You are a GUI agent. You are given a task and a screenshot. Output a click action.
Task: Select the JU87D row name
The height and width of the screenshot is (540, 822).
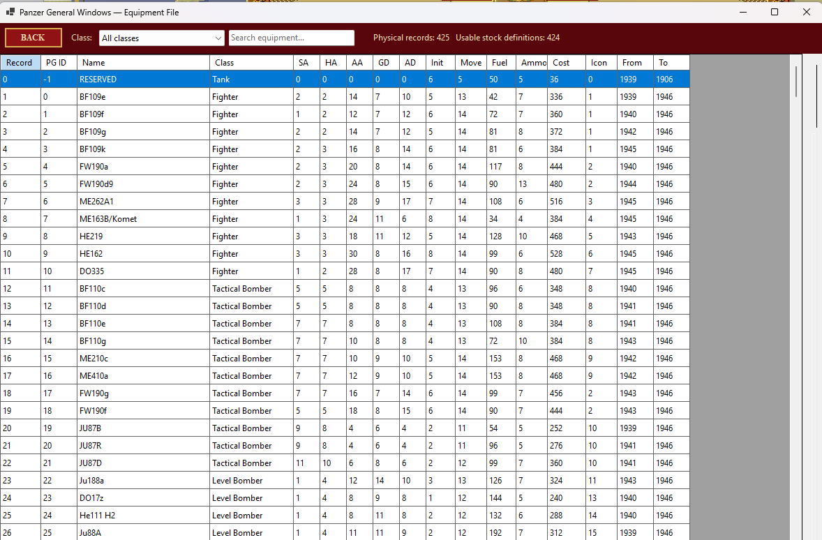pos(143,463)
